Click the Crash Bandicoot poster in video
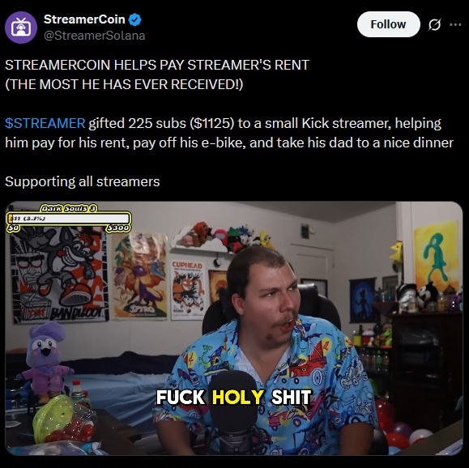This screenshot has width=469, height=468. 59,275
